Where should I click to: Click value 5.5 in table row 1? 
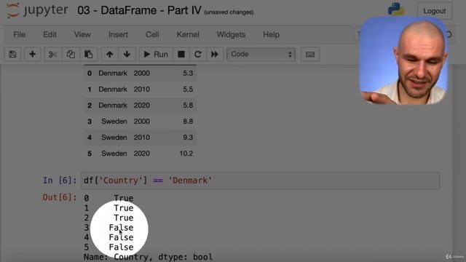188,89
